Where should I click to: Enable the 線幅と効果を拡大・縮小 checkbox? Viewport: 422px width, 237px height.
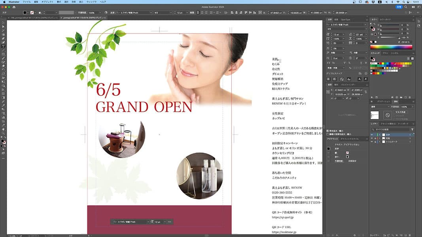click(328, 134)
